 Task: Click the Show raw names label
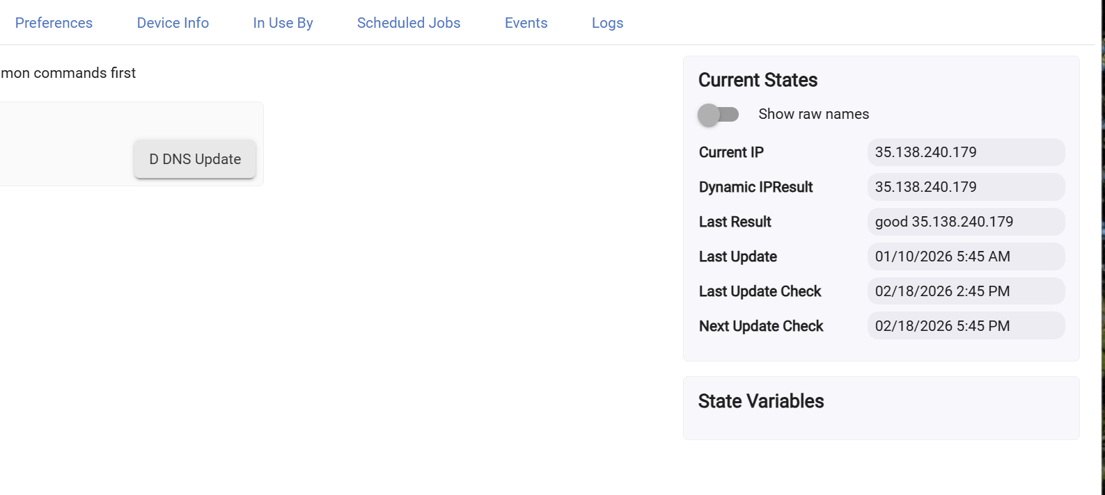(813, 114)
